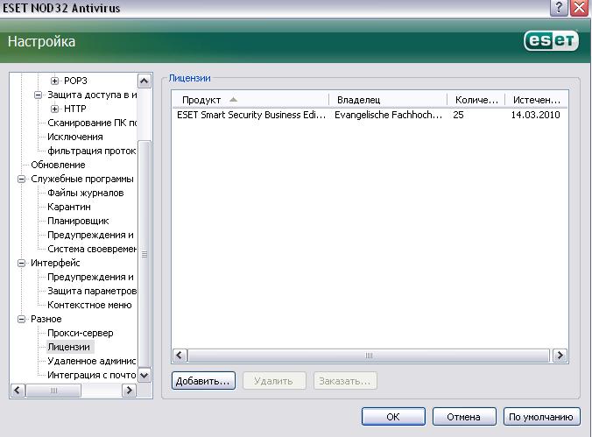Open the Карантин settings item
Image resolution: width=592 pixels, height=437 pixels.
click(x=69, y=207)
